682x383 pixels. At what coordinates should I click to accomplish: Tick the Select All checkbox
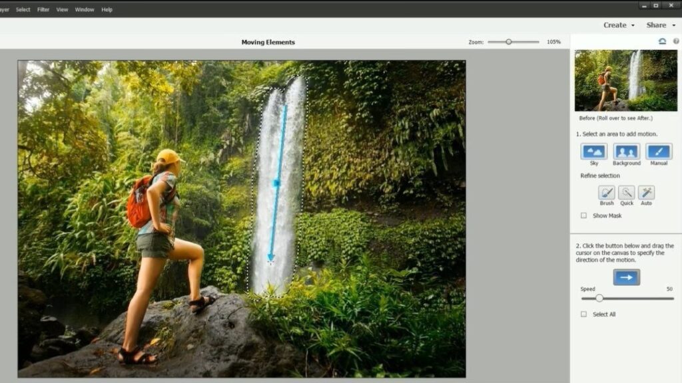[584, 314]
